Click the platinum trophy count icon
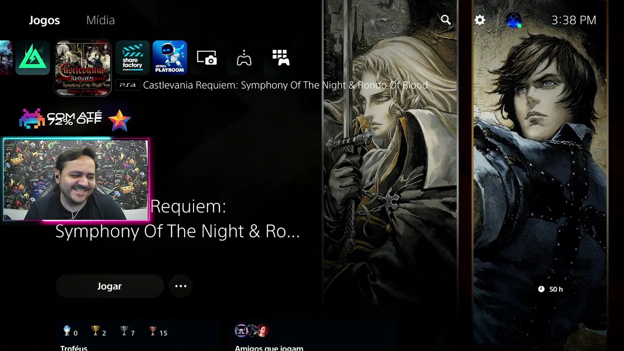The height and width of the screenshot is (351, 624). tap(67, 331)
